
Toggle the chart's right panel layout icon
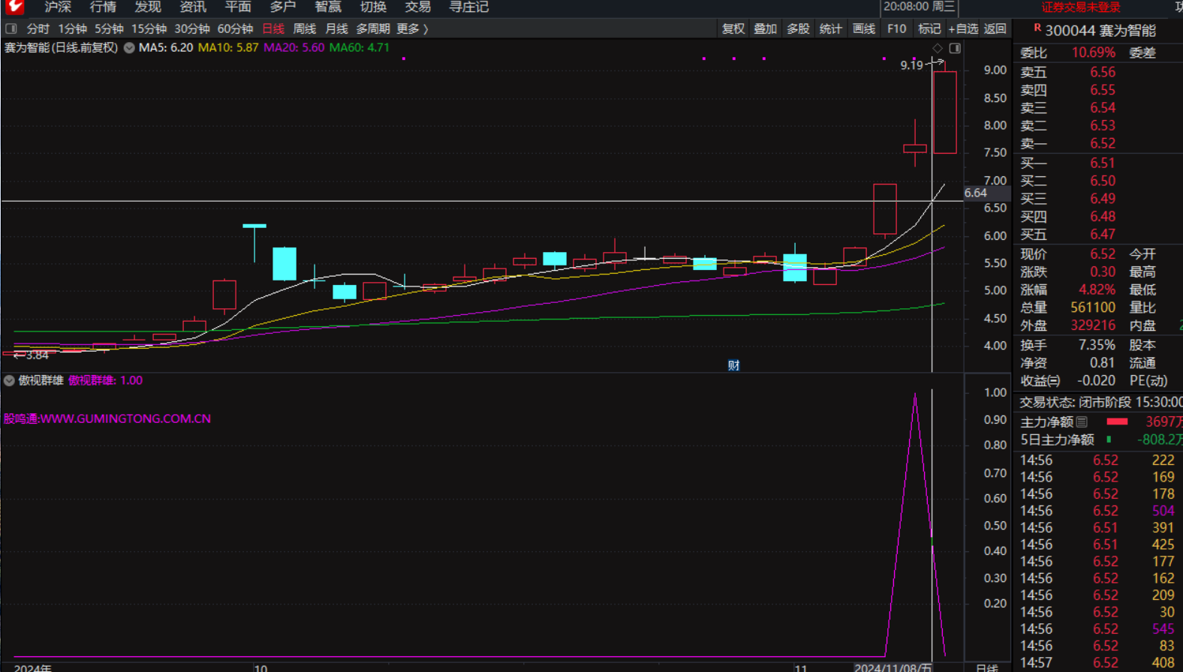coord(955,48)
